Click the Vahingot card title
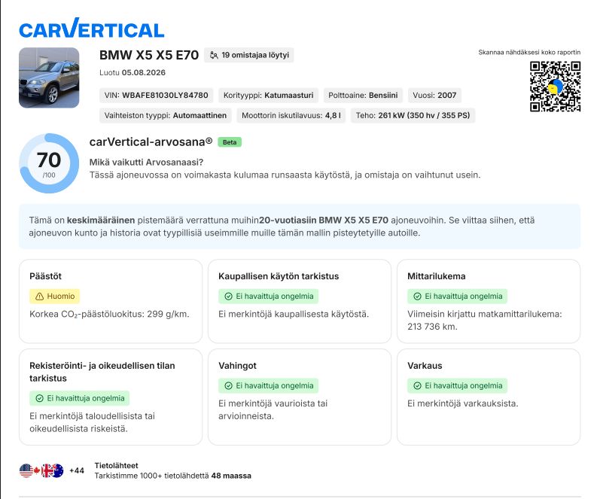597x499 pixels. [237, 366]
